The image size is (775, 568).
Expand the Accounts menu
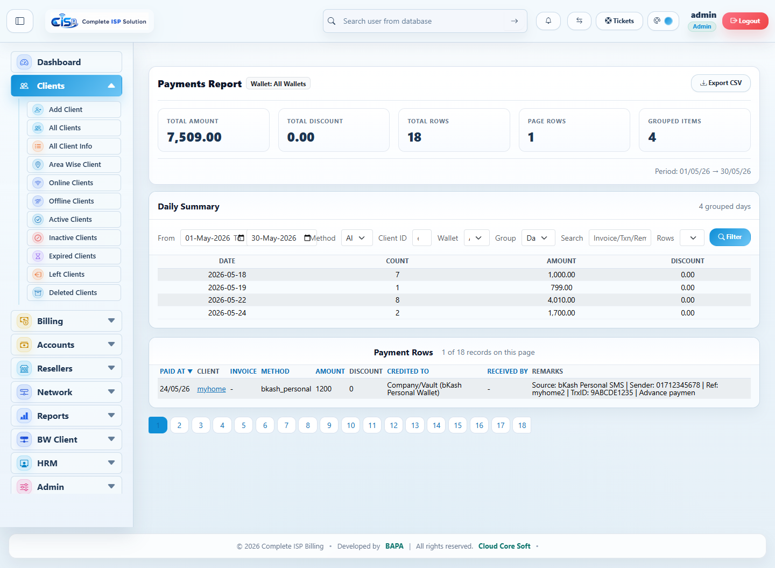pyautogui.click(x=111, y=345)
